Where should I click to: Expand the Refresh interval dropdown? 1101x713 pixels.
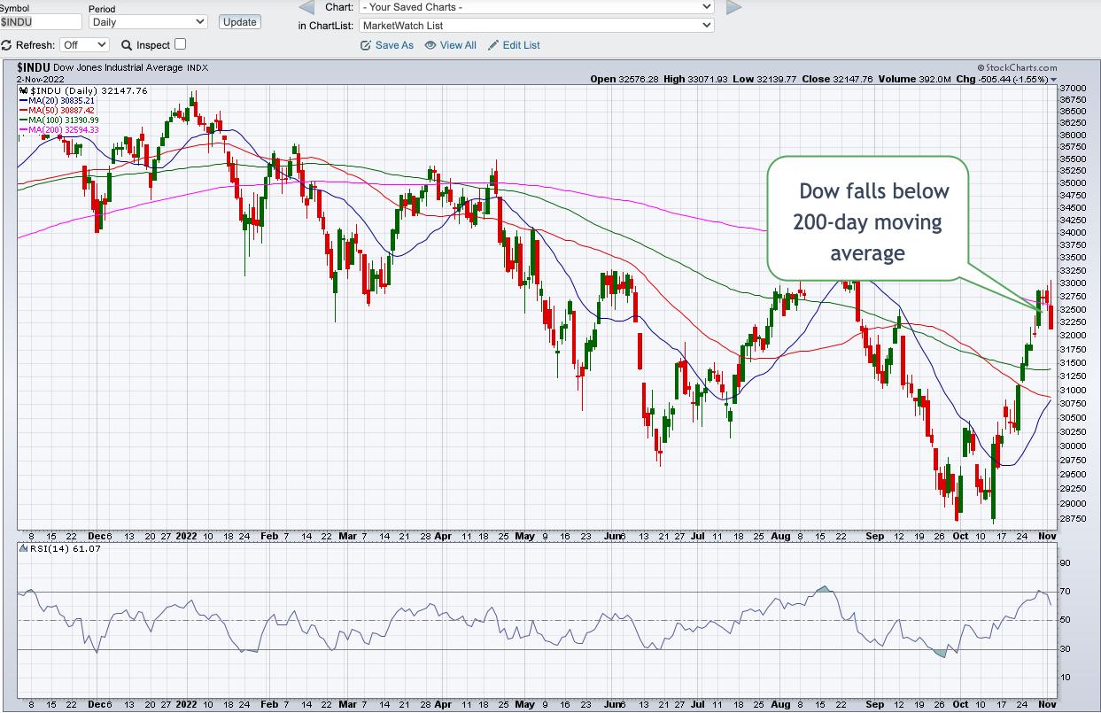(x=84, y=44)
